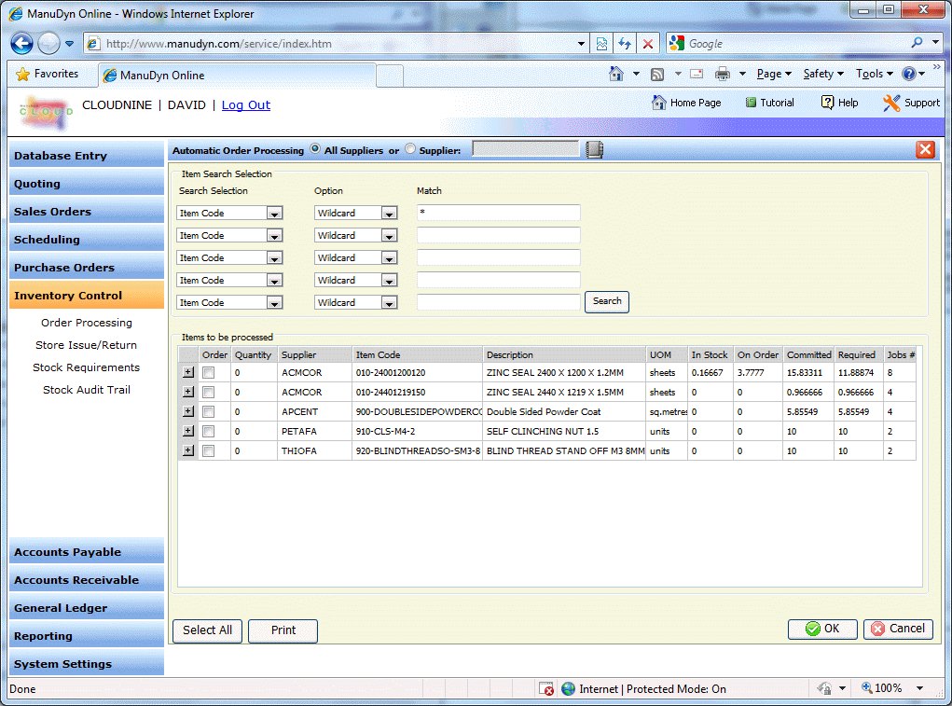Open the Tutorial icon link

[x=752, y=103]
